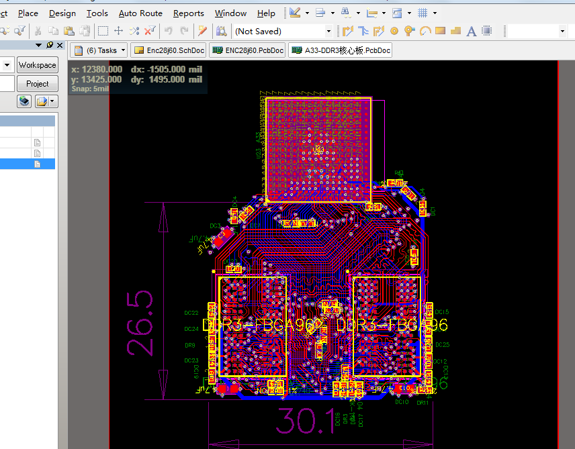Open the Window menu
This screenshot has width=575, height=449.
(x=230, y=13)
